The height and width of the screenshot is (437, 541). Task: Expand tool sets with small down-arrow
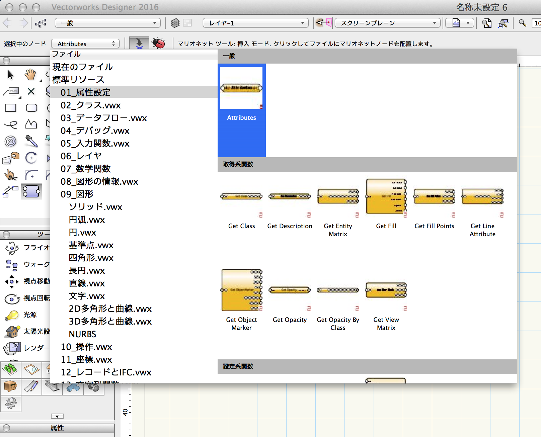pos(57,416)
